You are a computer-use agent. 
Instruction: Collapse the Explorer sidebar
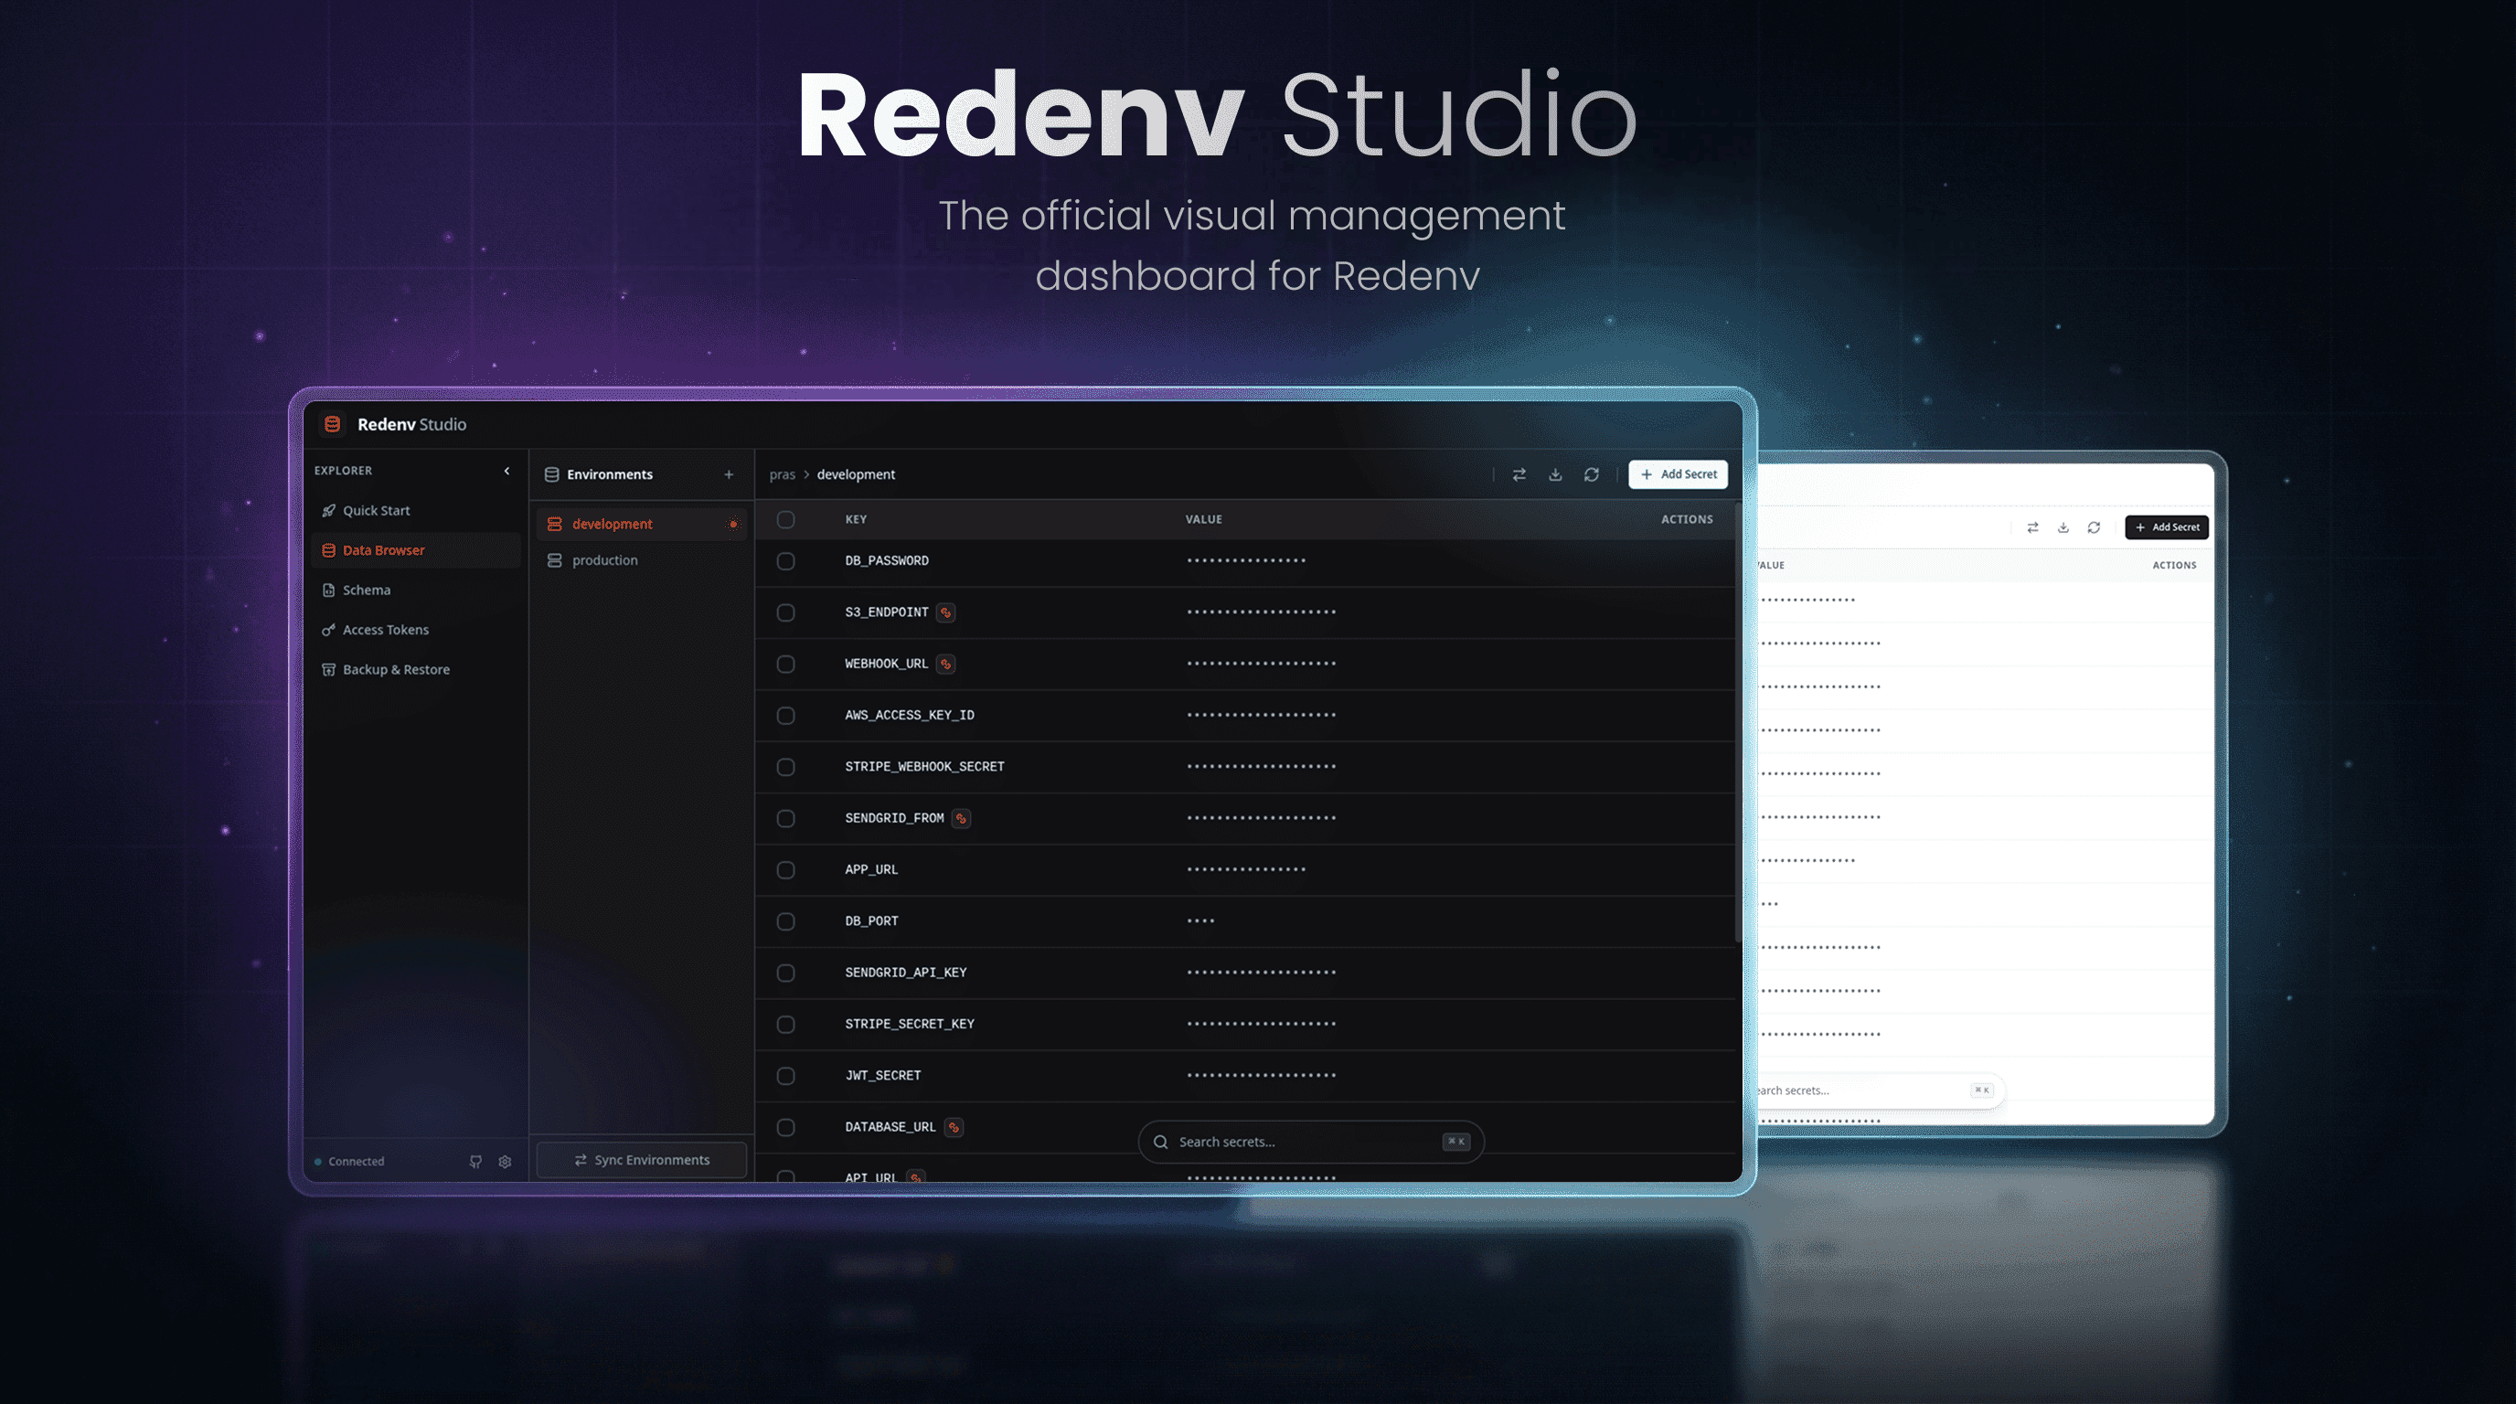point(506,470)
